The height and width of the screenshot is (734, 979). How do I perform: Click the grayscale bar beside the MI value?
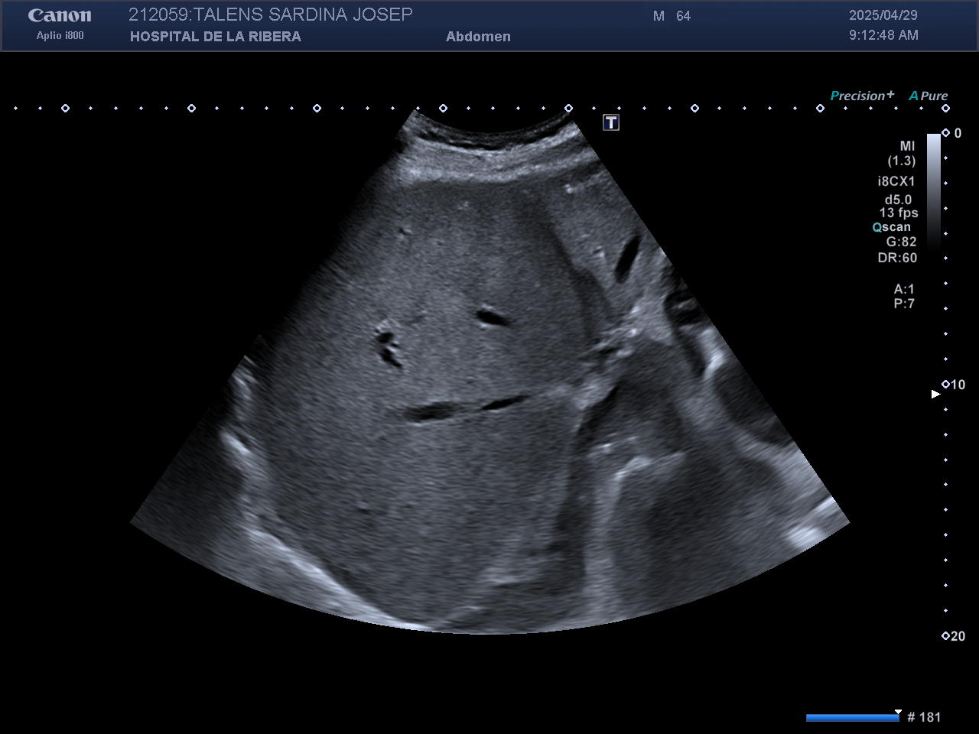934,191
